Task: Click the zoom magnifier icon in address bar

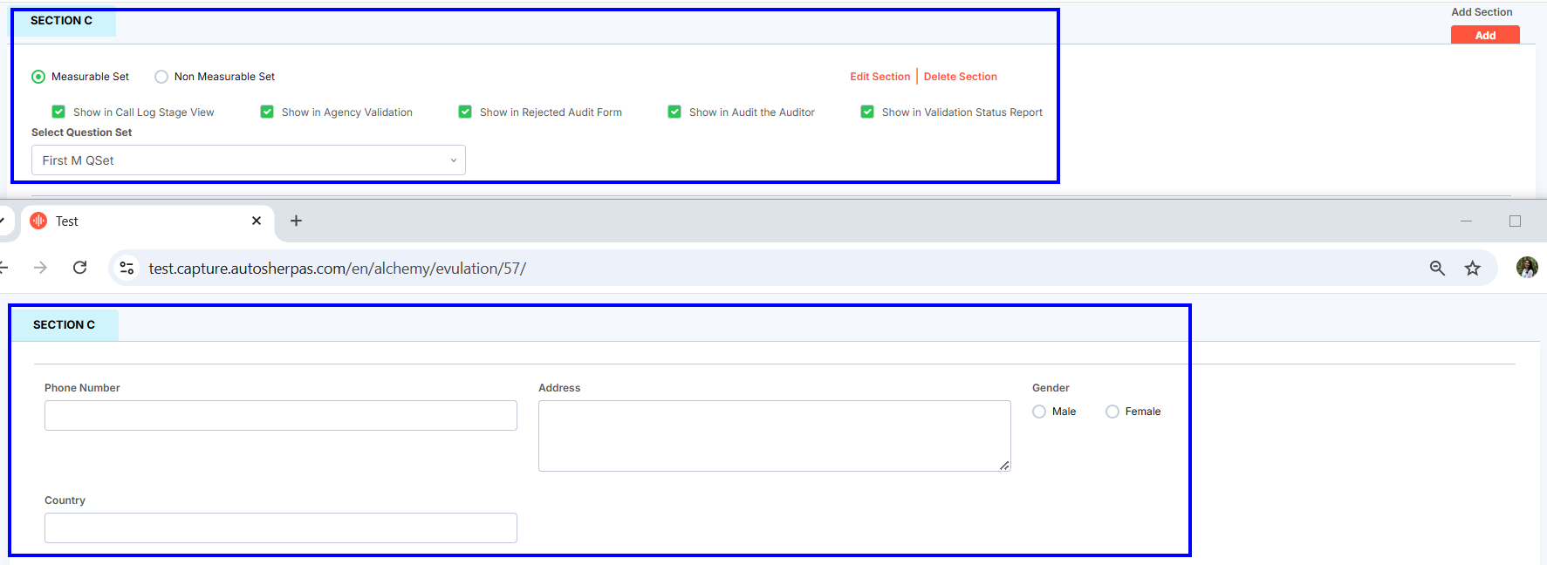Action: [x=1437, y=268]
